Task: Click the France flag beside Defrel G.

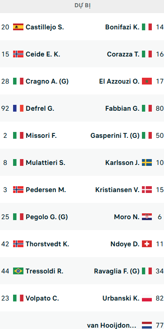Action: [18, 108]
